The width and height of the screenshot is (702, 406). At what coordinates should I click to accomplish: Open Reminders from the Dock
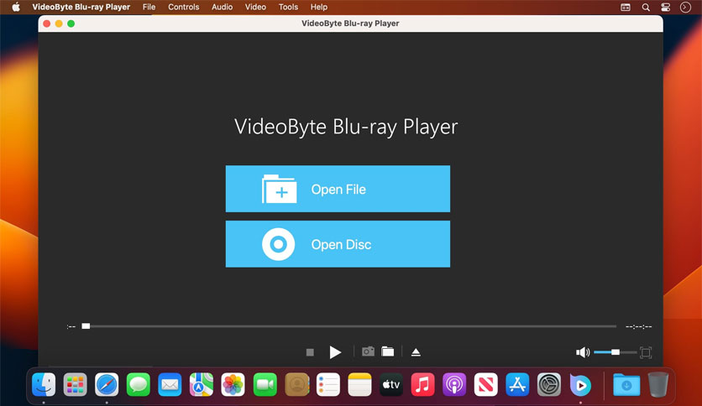click(327, 384)
